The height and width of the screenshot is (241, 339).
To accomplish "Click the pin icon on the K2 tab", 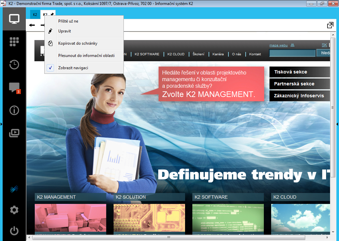I will click(x=52, y=14).
